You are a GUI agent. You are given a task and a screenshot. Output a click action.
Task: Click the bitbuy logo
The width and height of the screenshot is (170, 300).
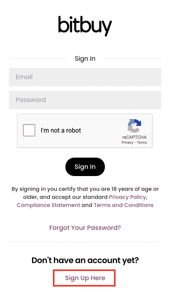tap(85, 26)
